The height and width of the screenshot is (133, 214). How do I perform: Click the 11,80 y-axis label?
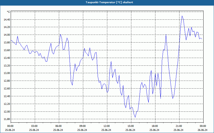pos(7,119)
